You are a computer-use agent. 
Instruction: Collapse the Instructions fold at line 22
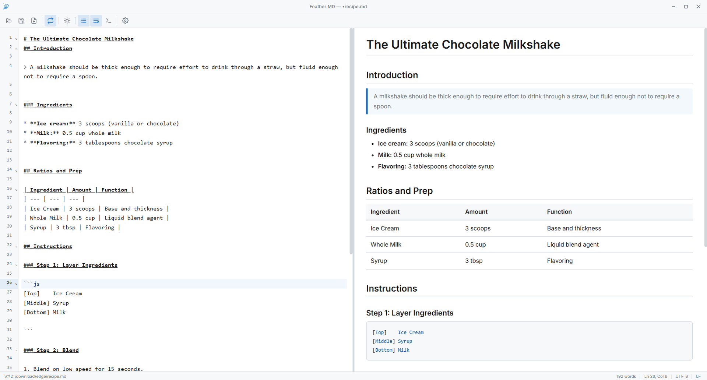click(x=16, y=246)
